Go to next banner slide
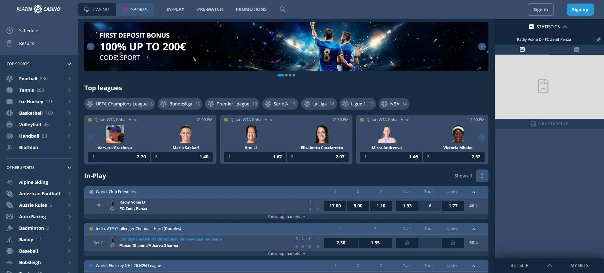This screenshot has width=604, height=273. pos(482,47)
